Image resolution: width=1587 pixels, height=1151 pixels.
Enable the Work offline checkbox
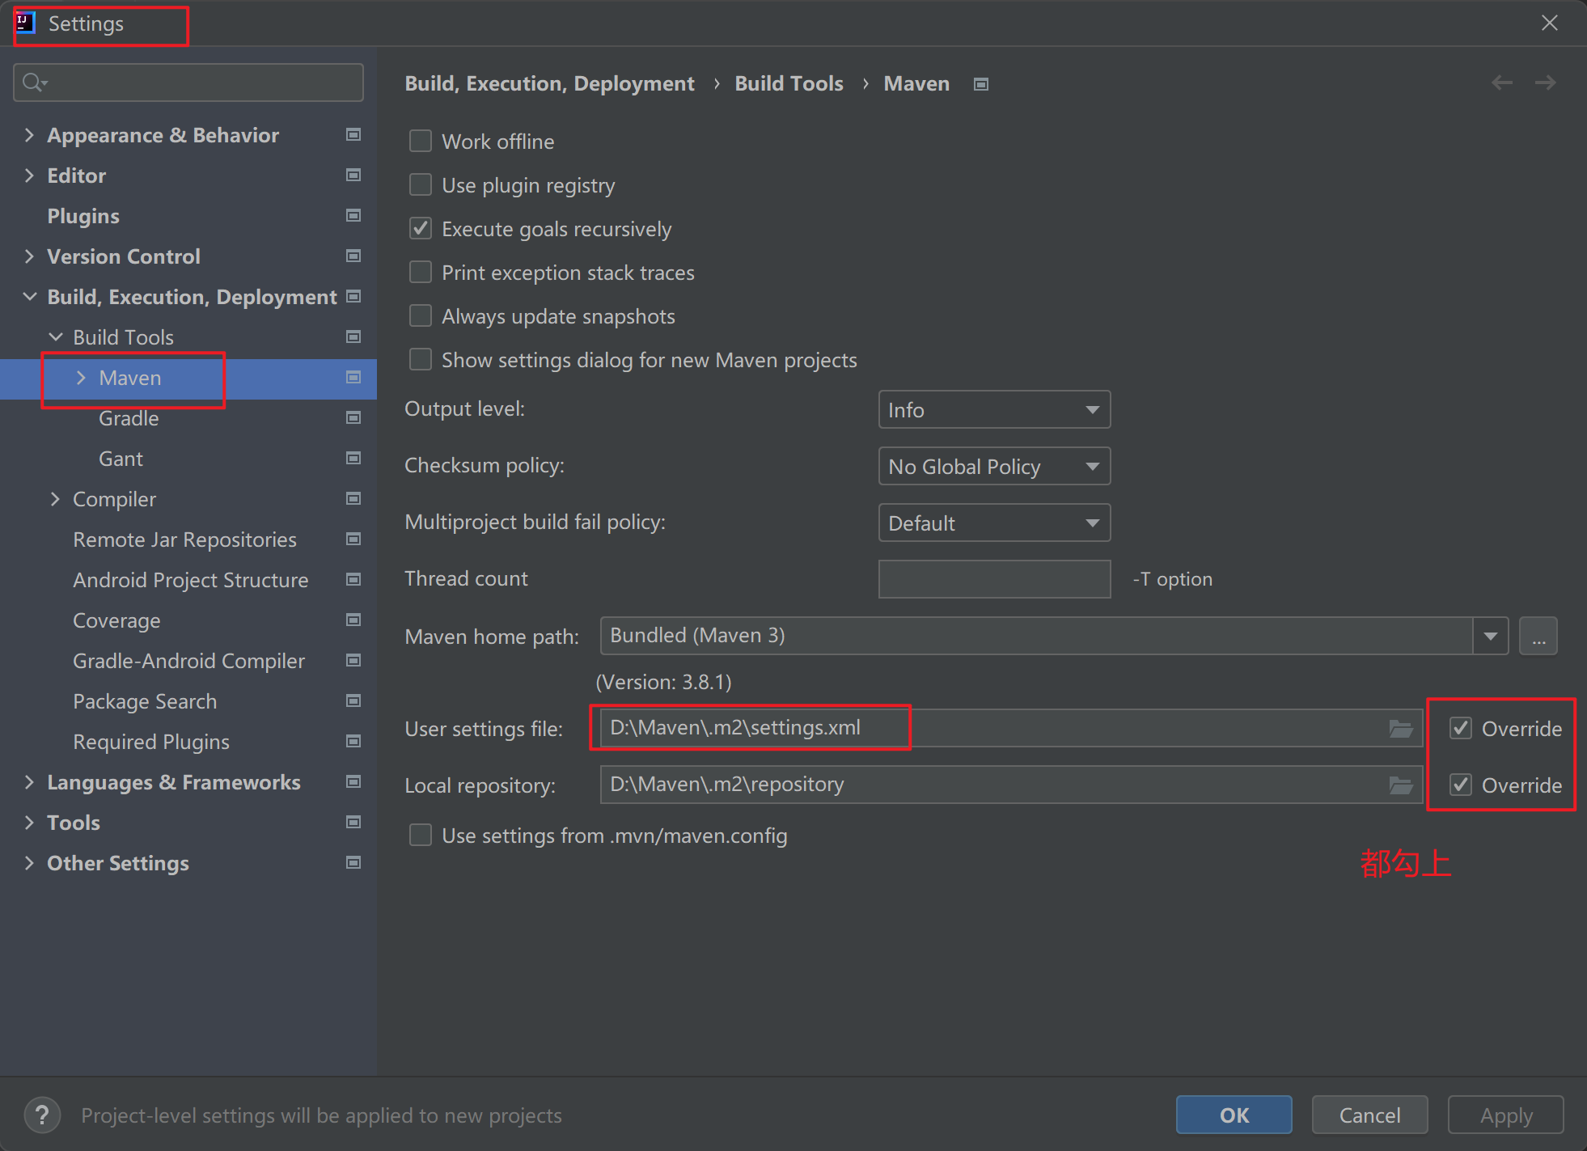[x=421, y=142]
